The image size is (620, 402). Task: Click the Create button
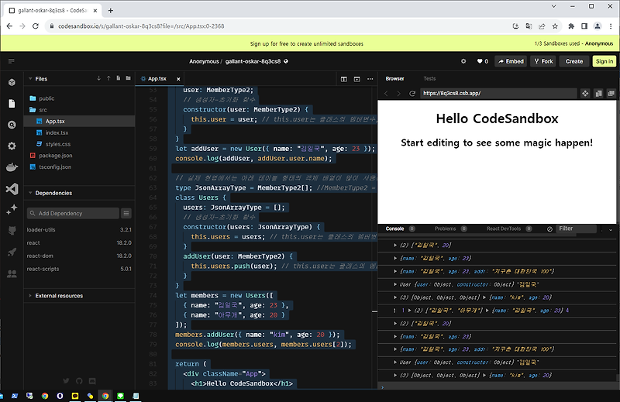pyautogui.click(x=573, y=61)
